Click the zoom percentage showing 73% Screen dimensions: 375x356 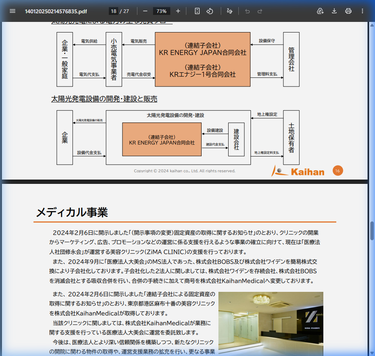(161, 11)
